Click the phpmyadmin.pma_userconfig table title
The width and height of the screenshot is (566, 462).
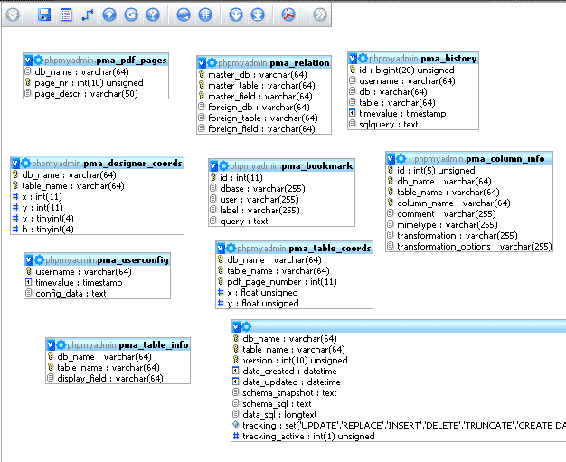tap(108, 260)
